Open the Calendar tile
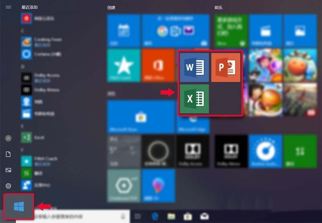The height and width of the screenshot is (223, 322). (124, 31)
